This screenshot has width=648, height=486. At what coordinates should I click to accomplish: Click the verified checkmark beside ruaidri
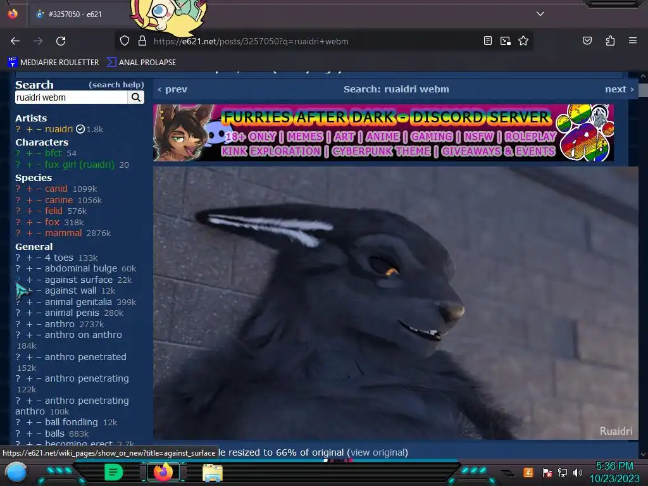80,129
